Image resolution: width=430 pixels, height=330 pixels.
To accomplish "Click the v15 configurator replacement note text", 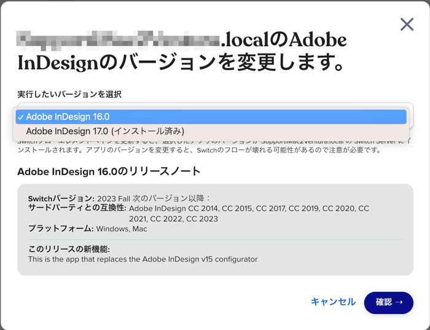I will tap(143, 259).
